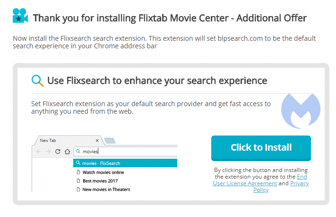Click the forward arrow in mock browser
Viewport: 336px width, 217px height.
point(48,152)
